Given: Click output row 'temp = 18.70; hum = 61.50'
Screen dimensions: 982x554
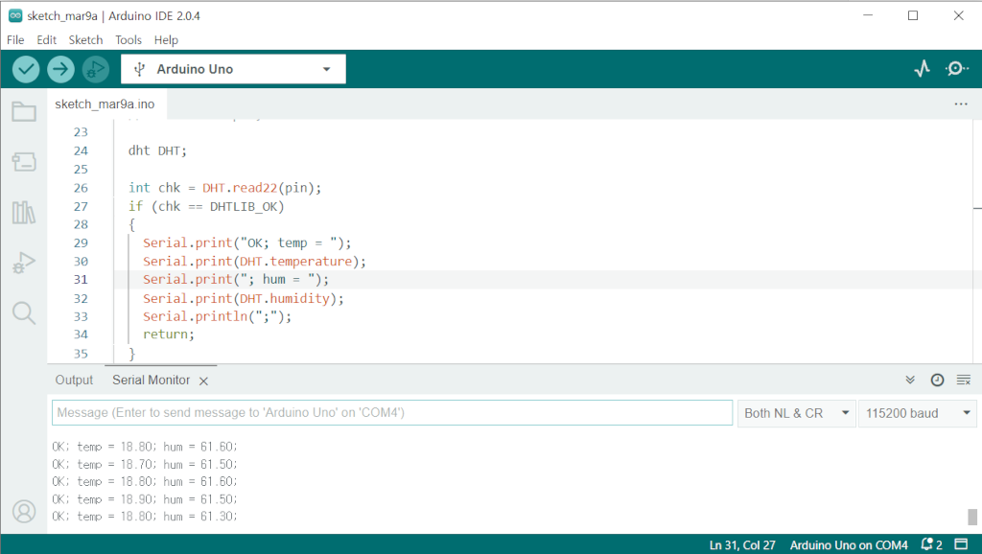Looking at the screenshot, I should coord(145,465).
